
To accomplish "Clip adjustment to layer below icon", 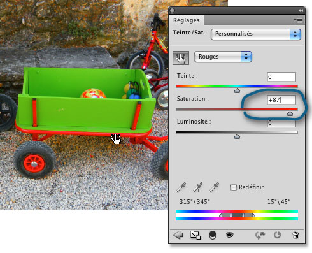I will coord(213,235).
